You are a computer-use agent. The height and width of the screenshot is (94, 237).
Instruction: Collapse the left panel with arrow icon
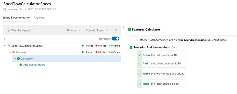point(123,27)
